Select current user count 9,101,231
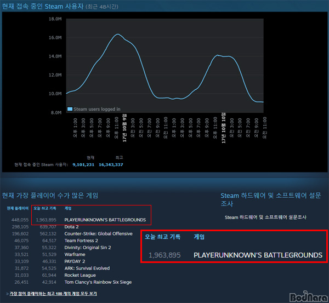329x303 pixels. (83, 165)
